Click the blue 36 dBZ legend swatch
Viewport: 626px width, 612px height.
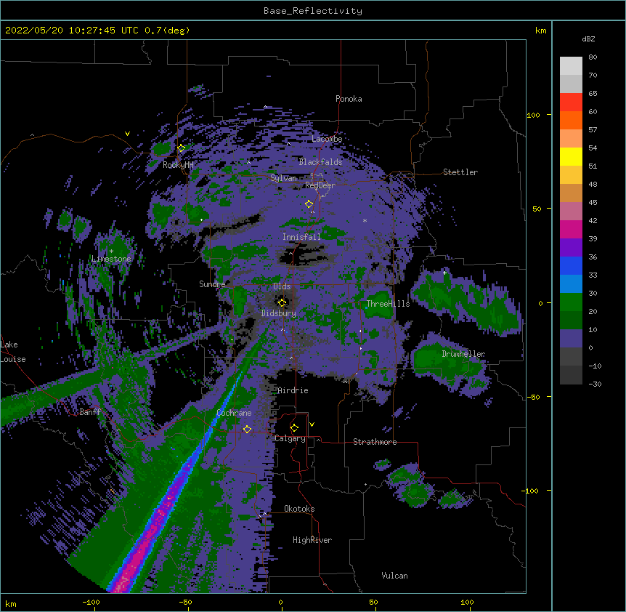(571, 265)
